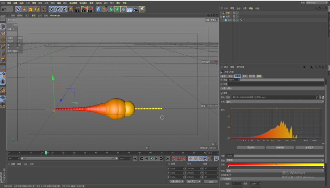330x188 pixels.
Task: Toggle the Autokeying red button
Action: (x=179, y=159)
